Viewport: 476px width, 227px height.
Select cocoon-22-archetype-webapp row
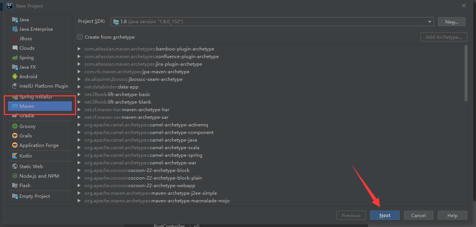pos(270,186)
